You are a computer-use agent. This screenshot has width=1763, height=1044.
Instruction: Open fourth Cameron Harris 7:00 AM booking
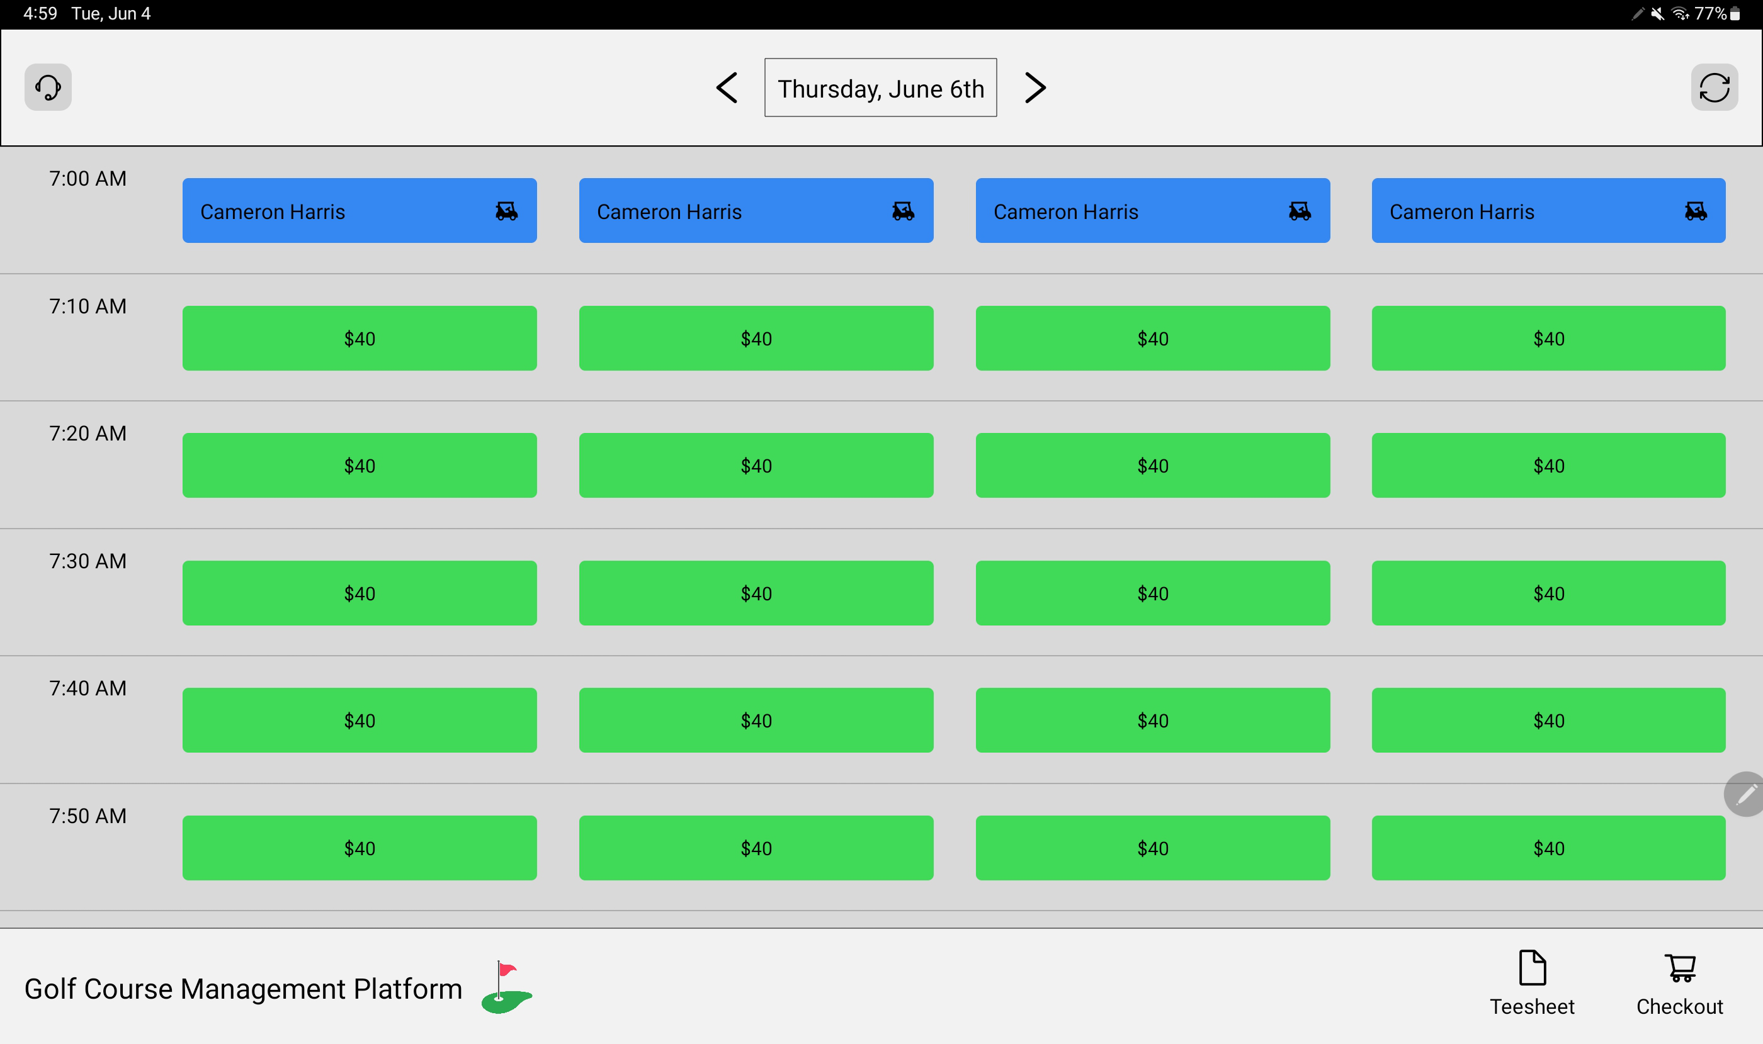(1549, 210)
